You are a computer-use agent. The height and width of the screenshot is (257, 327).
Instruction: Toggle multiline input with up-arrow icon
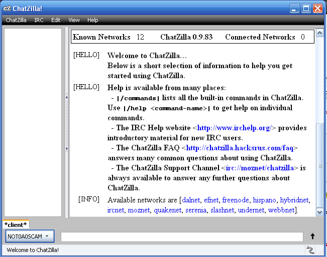click(x=312, y=236)
